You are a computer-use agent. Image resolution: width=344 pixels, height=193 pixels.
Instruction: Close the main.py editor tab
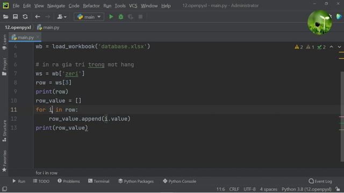point(38,37)
